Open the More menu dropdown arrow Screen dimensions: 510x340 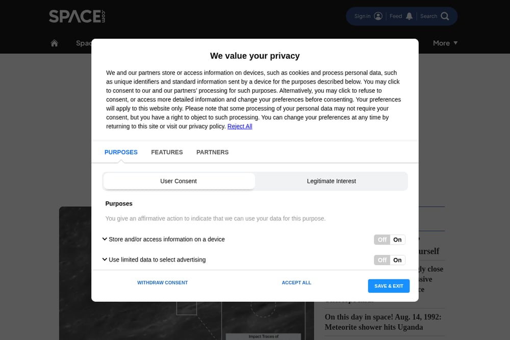[455, 43]
